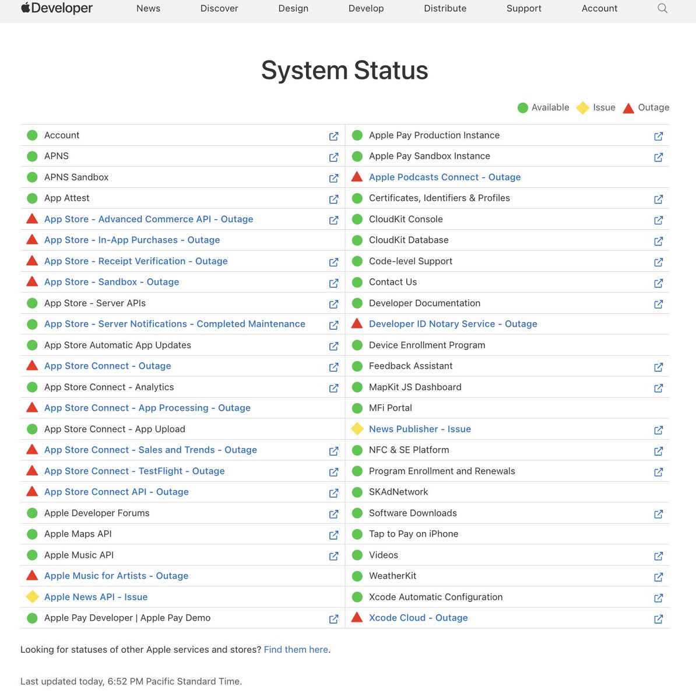Open external link icon for Server APIs

tap(333, 304)
